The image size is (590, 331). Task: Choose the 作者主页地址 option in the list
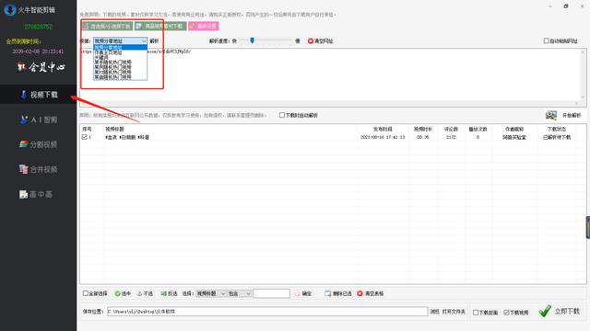click(x=120, y=52)
